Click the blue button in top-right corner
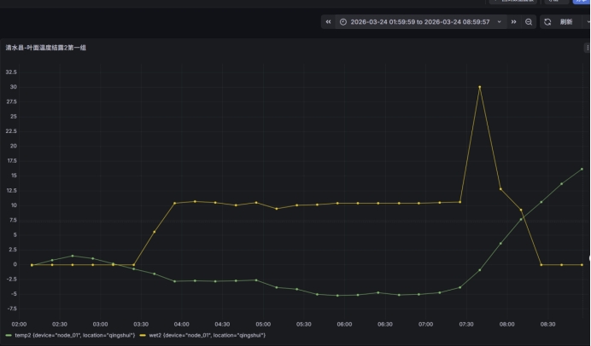The height and width of the screenshot is (346, 591). pos(582,2)
